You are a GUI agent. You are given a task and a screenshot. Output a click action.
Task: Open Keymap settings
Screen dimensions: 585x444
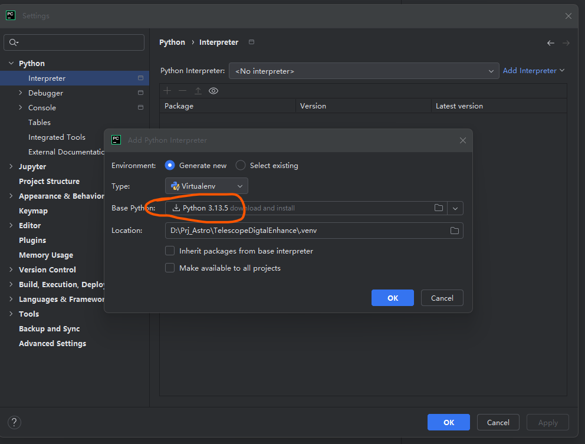point(33,211)
